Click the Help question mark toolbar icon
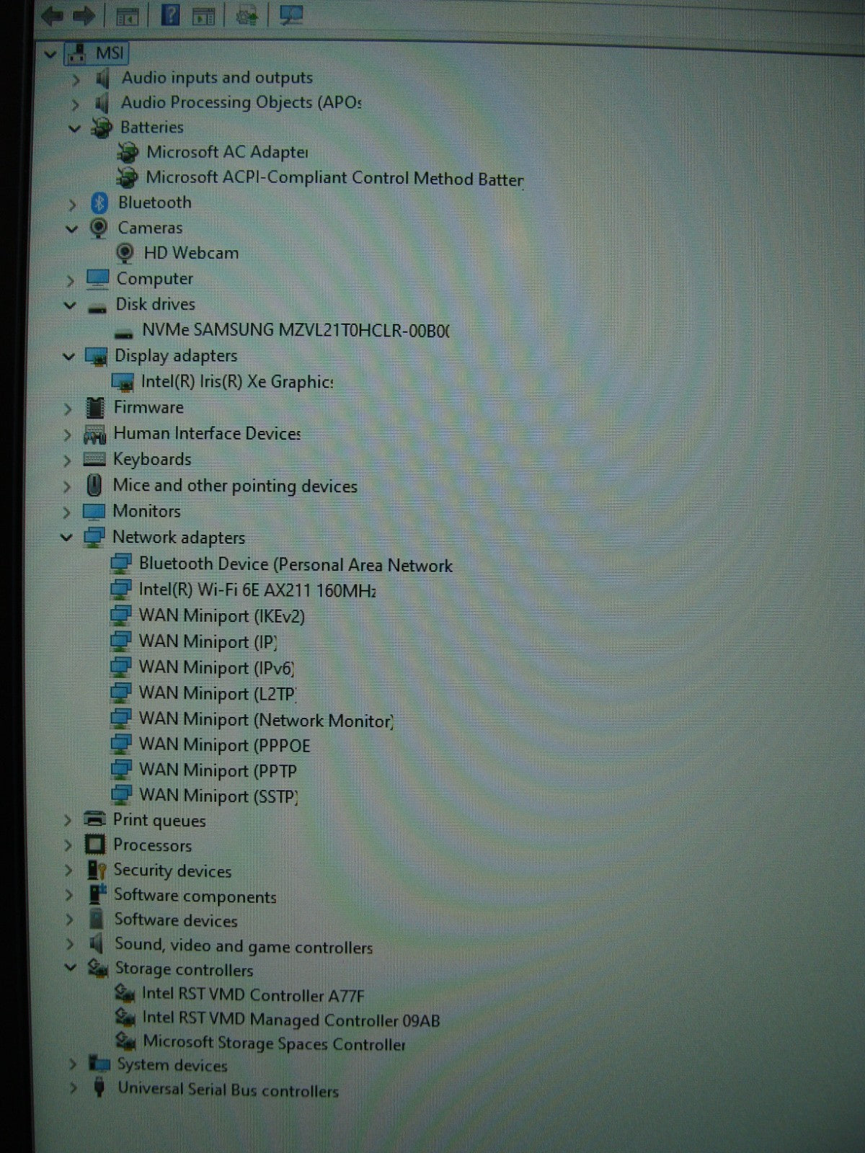Viewport: 865px width, 1153px height. 169,14
